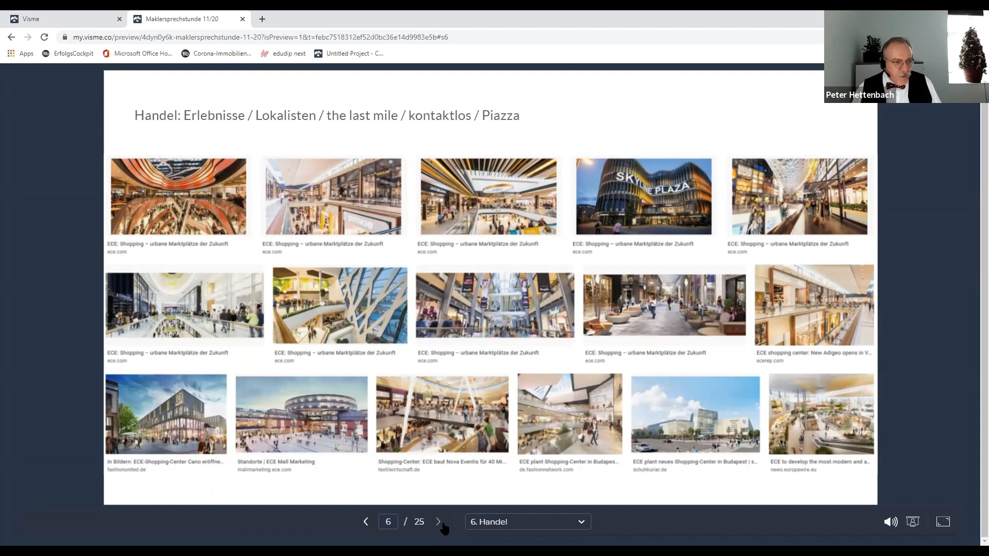The height and width of the screenshot is (556, 989).
Task: Click the mallmarketing.ece.com source text
Action: pyautogui.click(x=264, y=470)
